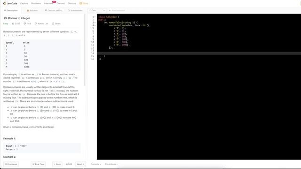
Task: Click the Value column header
Action: point(26,43)
